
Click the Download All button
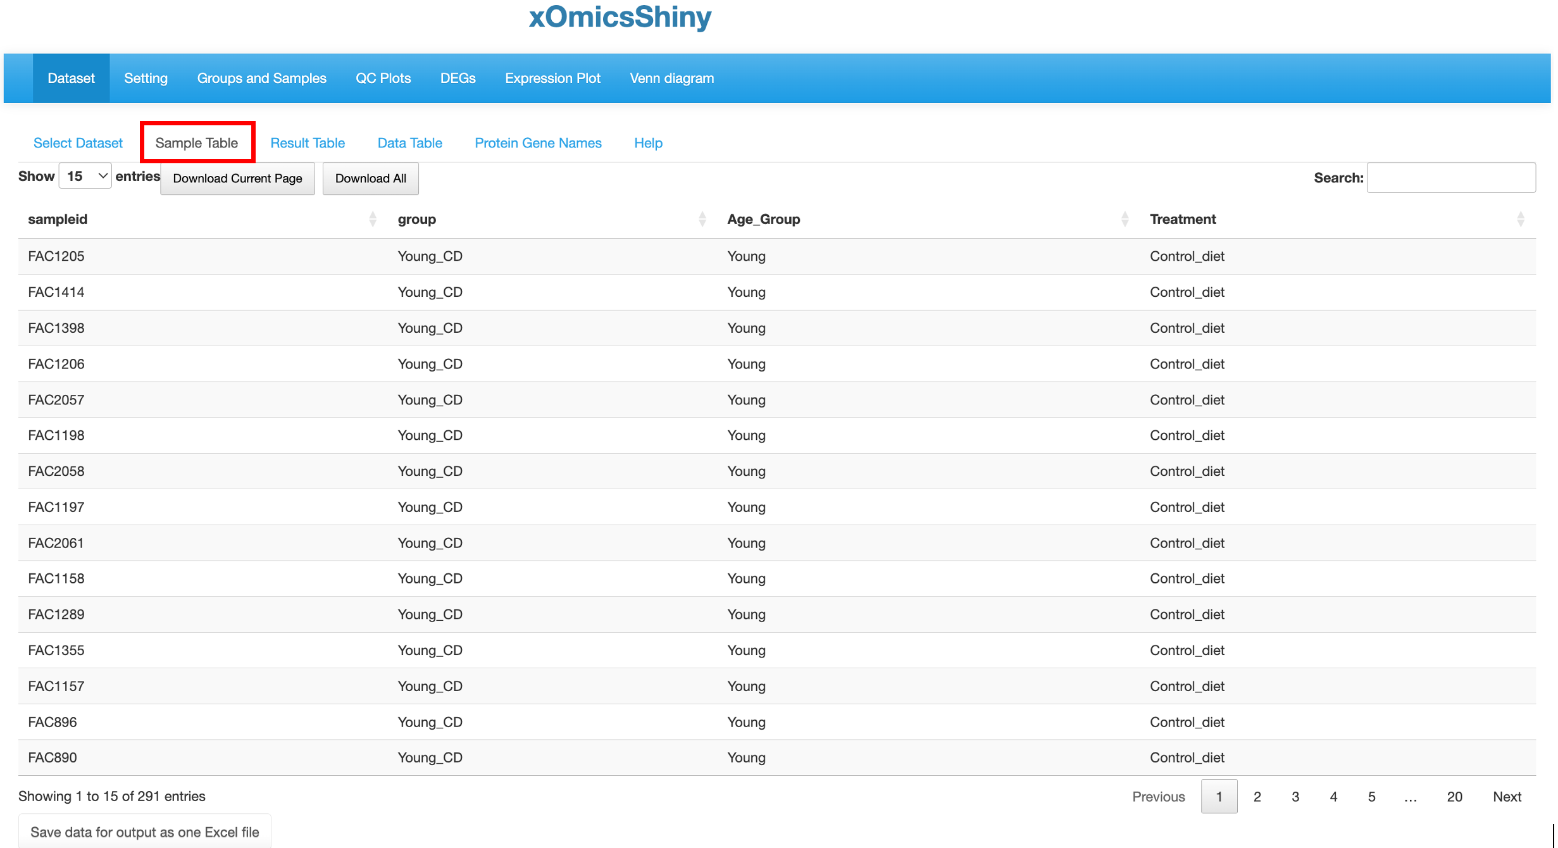[370, 178]
